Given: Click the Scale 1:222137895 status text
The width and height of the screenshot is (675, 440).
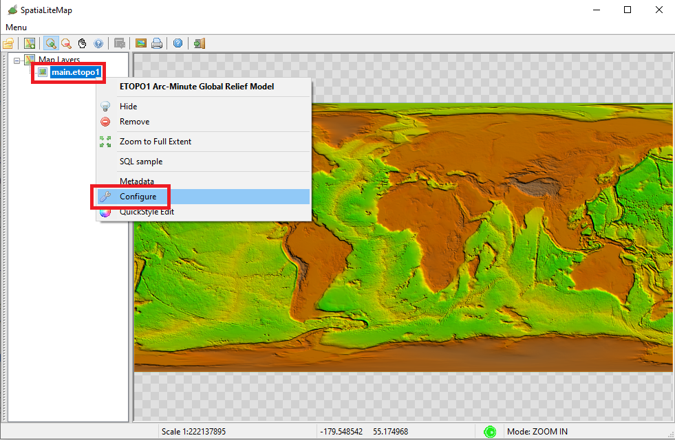Looking at the screenshot, I should click(x=194, y=431).
